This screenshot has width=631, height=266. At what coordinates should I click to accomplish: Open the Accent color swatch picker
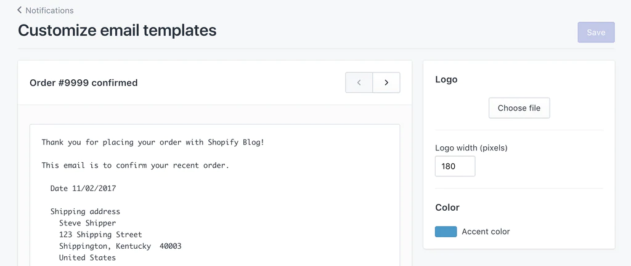[x=446, y=232]
